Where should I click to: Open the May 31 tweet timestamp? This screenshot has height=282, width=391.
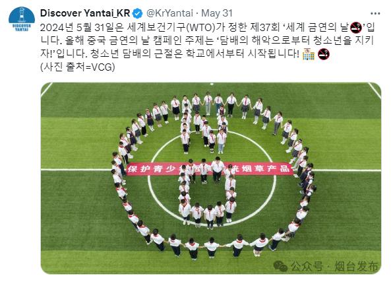click(x=217, y=13)
